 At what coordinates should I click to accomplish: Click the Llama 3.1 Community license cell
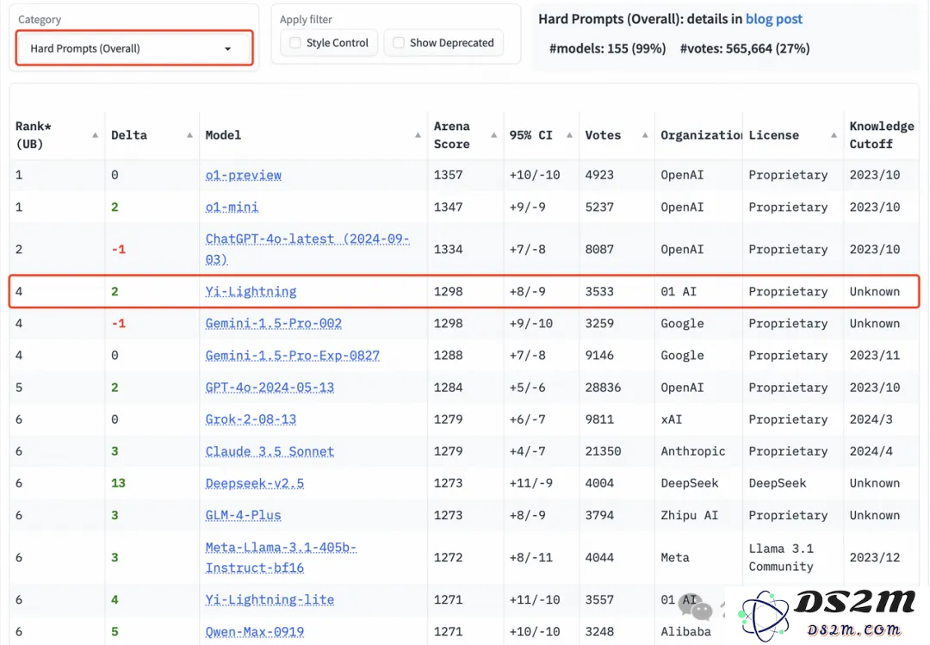pos(781,558)
